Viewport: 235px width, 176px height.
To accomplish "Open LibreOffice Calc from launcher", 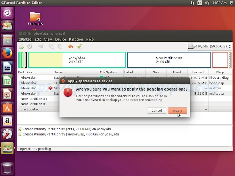I will point(7,80).
